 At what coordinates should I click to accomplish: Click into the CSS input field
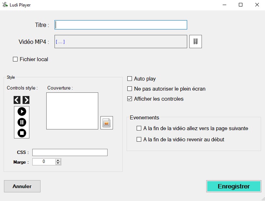[70, 152]
